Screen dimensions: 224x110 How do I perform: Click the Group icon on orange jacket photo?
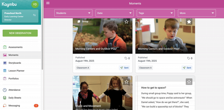click(79, 21)
